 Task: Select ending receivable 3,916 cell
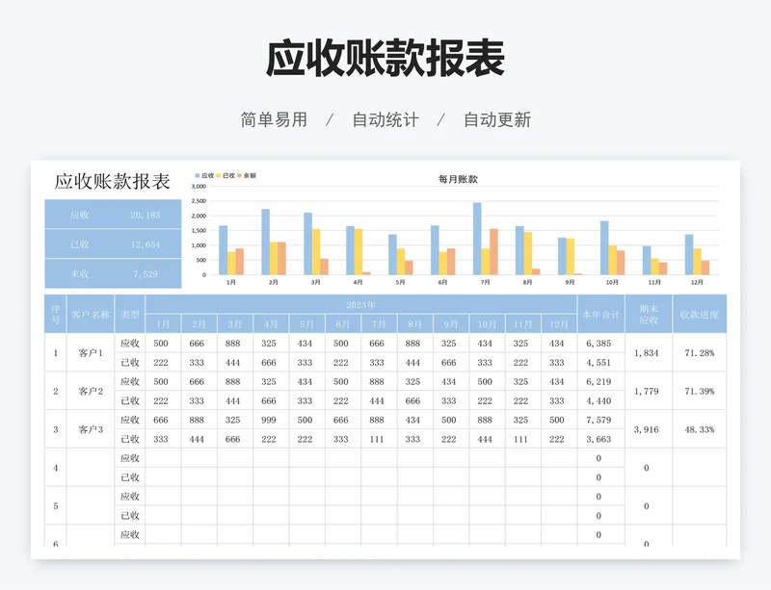(x=649, y=429)
